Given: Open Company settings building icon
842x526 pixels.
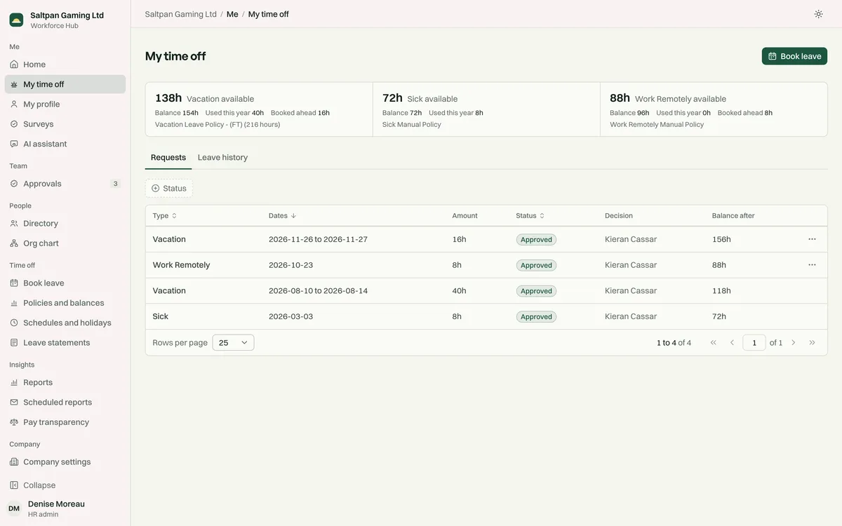Looking at the screenshot, I should [14, 462].
